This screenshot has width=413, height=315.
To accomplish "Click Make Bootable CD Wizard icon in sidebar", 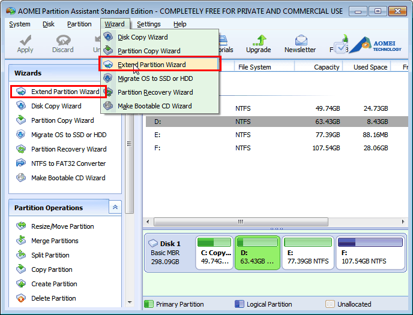I will (21, 178).
